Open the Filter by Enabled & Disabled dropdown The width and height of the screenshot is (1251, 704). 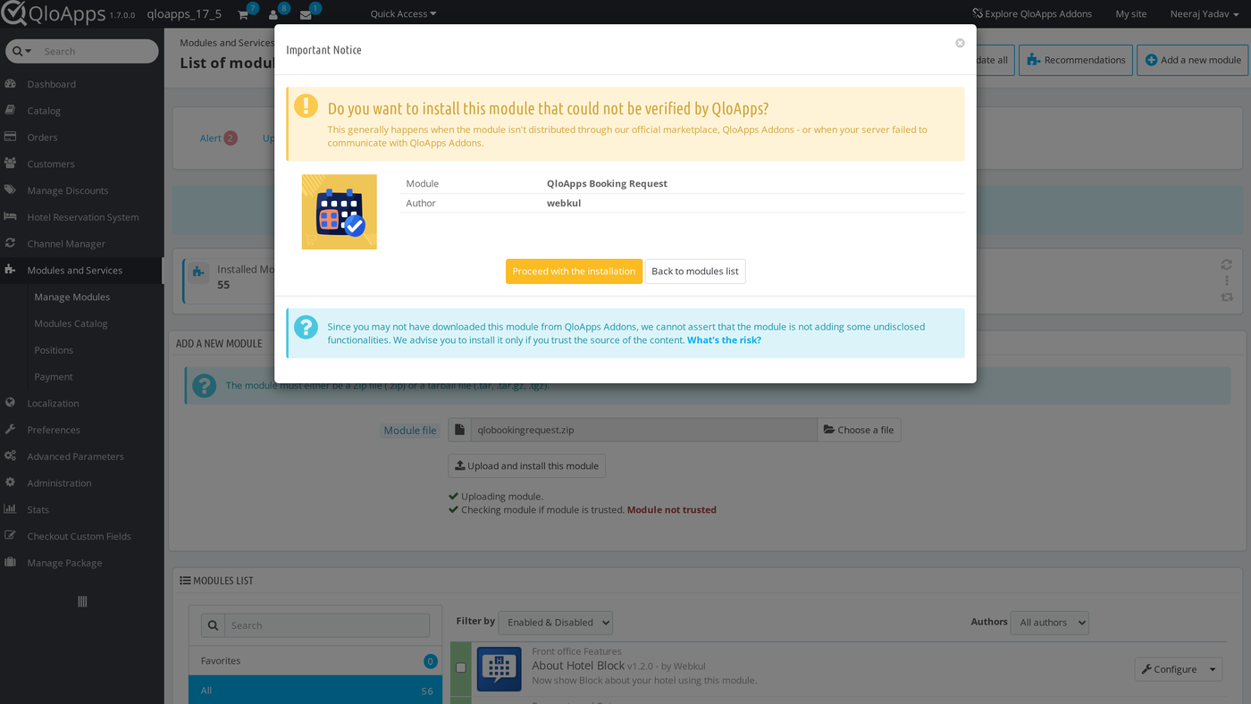pyautogui.click(x=555, y=623)
